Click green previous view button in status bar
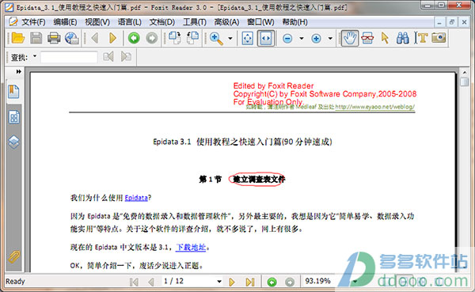Viewport: 475px width, 292px height. tap(272, 282)
